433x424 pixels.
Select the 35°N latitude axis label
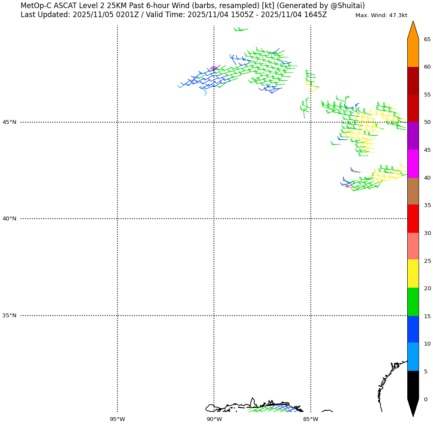pos(9,316)
